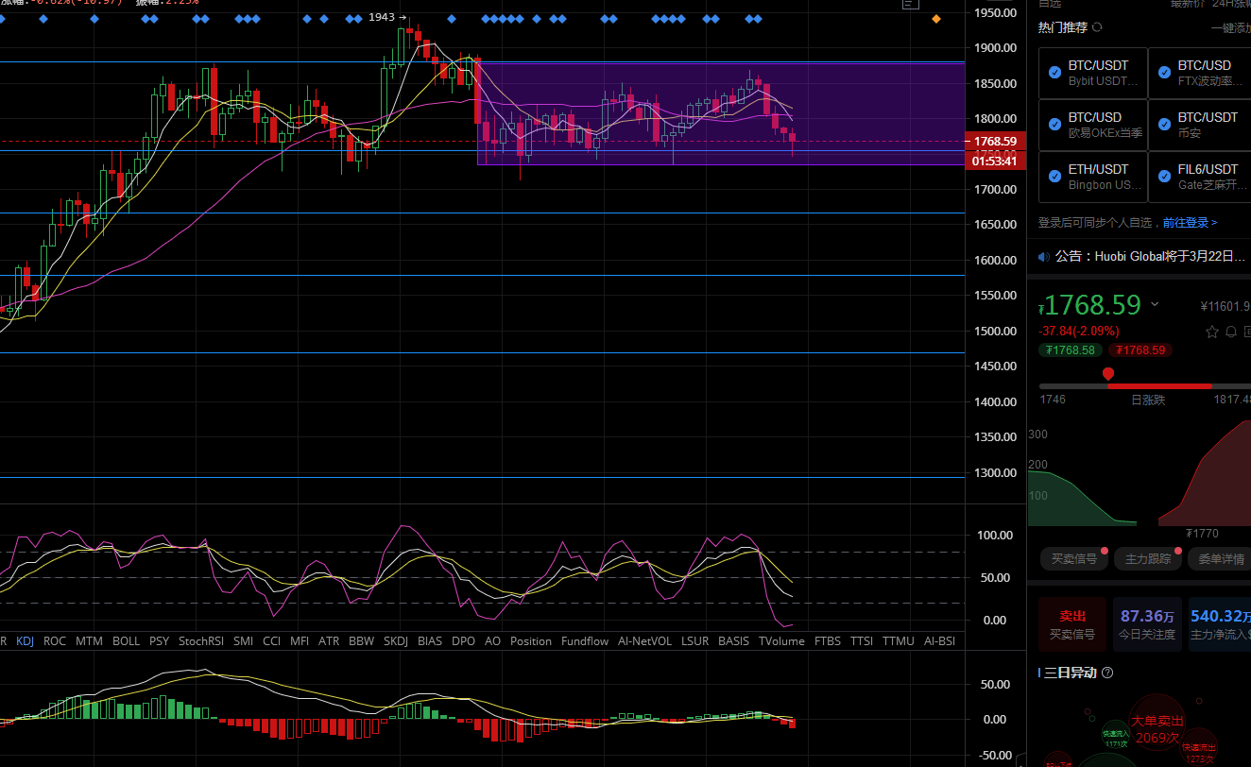The image size is (1251, 767).
Task: Click the star favorite icon under price
Action: tap(1212, 332)
